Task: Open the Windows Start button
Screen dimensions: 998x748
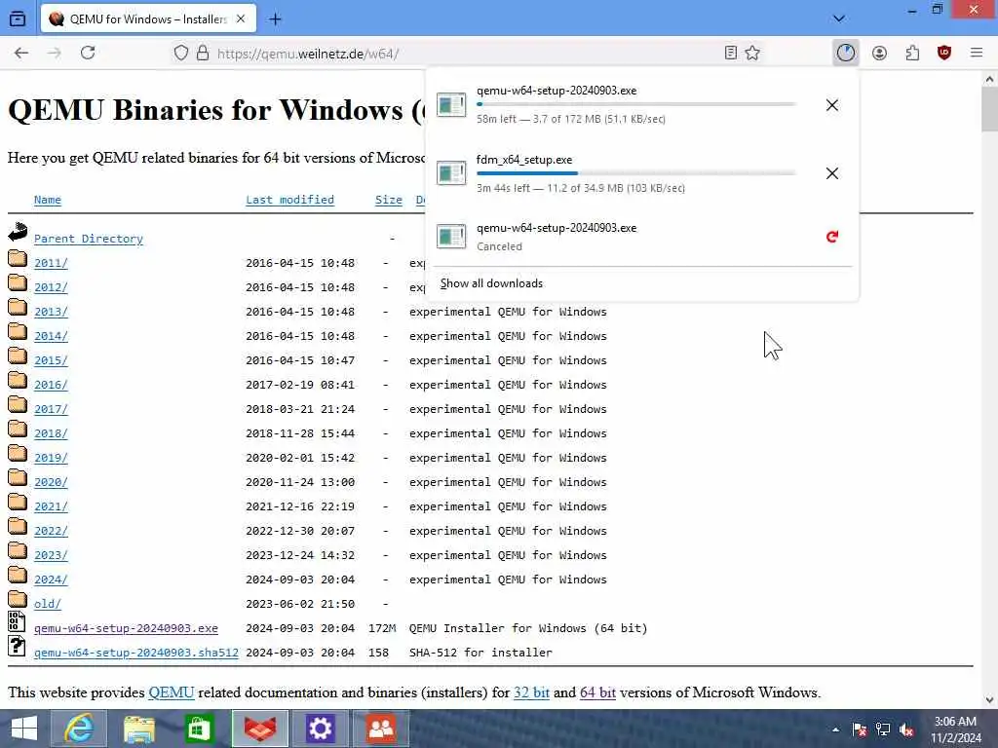Action: [x=23, y=729]
